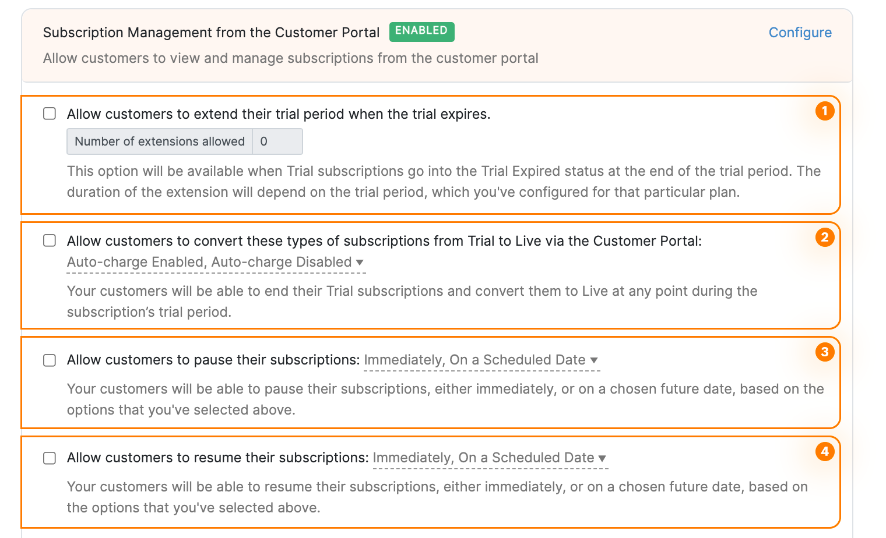Screen dimensions: 886x538
Task: Click the green ENABLED status badge
Action: click(421, 32)
